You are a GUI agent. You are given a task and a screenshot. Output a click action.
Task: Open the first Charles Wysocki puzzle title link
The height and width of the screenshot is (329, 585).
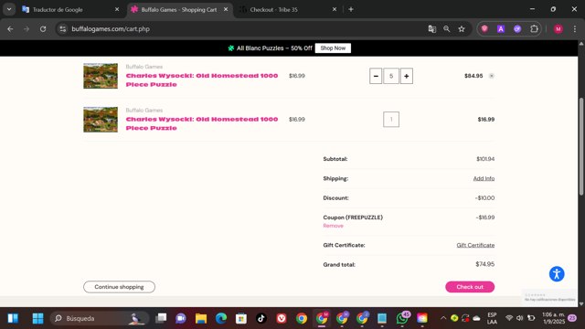202,80
